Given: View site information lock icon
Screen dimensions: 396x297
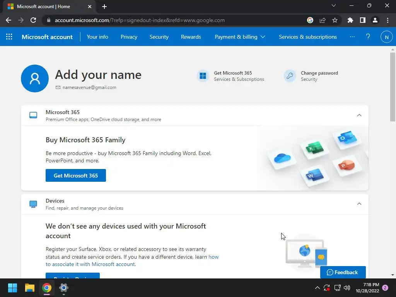Looking at the screenshot, I should coord(49,20).
